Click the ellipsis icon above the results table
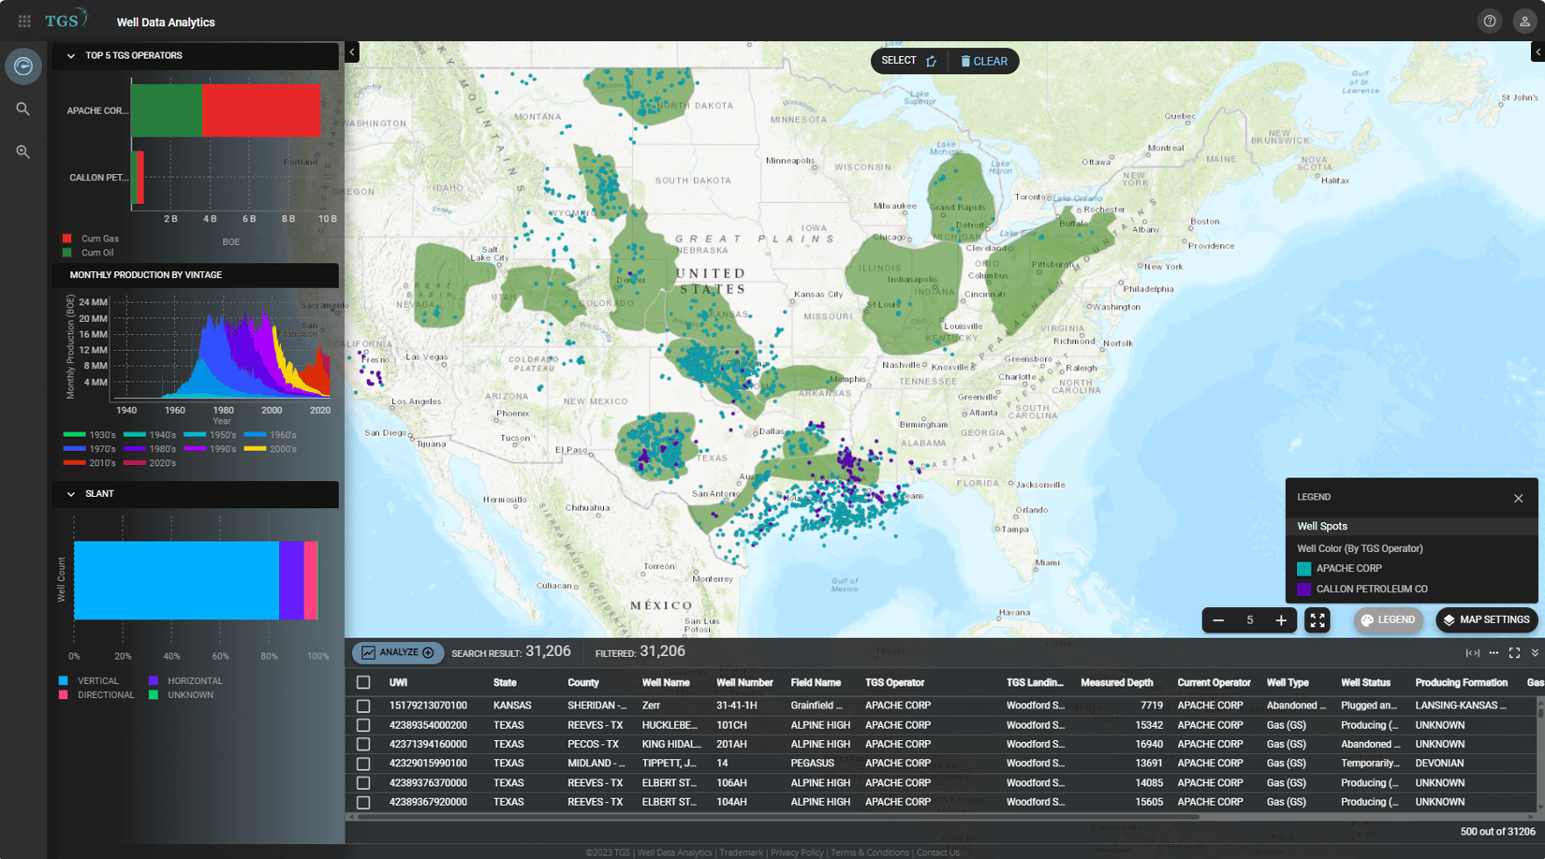Screen dimensions: 1545x859 [1493, 652]
